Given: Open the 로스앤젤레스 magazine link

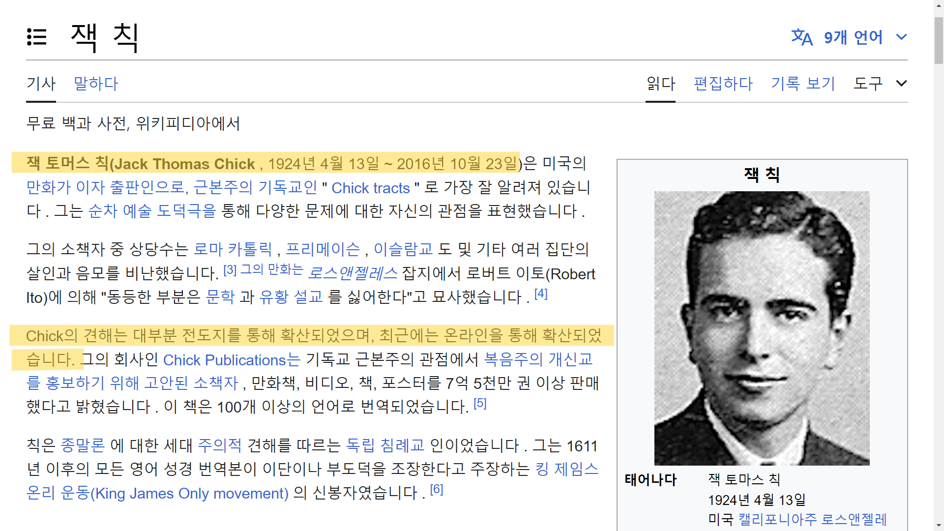Looking at the screenshot, I should pos(353,273).
